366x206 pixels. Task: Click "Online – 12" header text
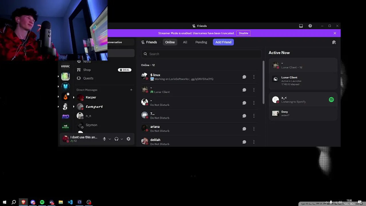(x=148, y=65)
